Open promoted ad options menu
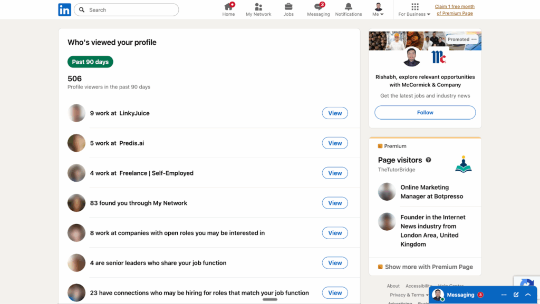540x304 pixels. [x=474, y=40]
